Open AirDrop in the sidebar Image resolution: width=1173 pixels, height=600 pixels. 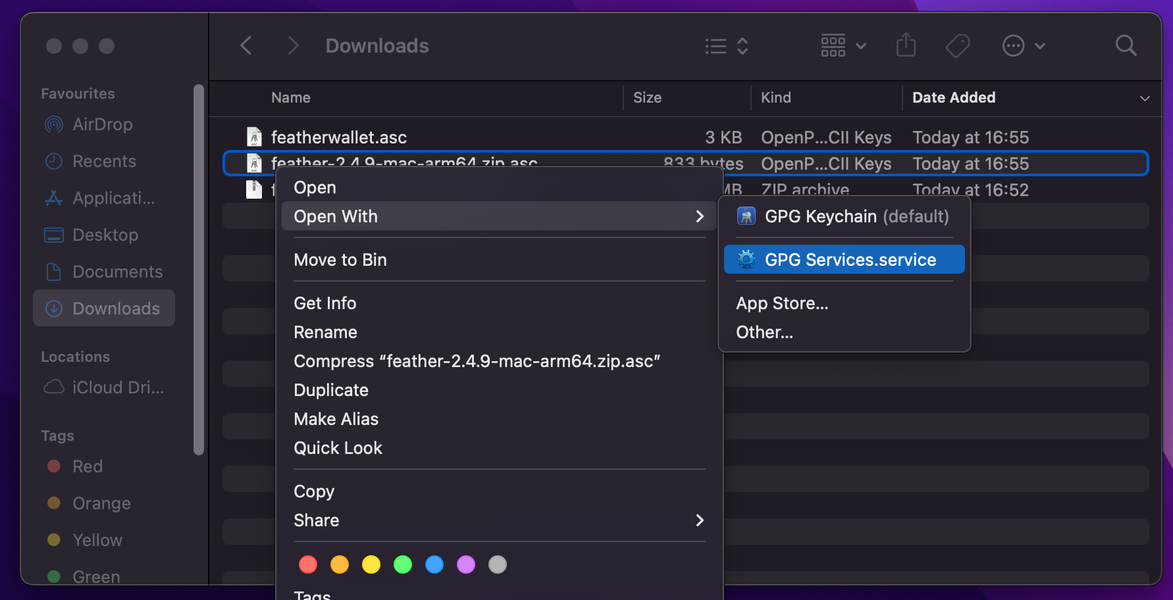click(103, 124)
